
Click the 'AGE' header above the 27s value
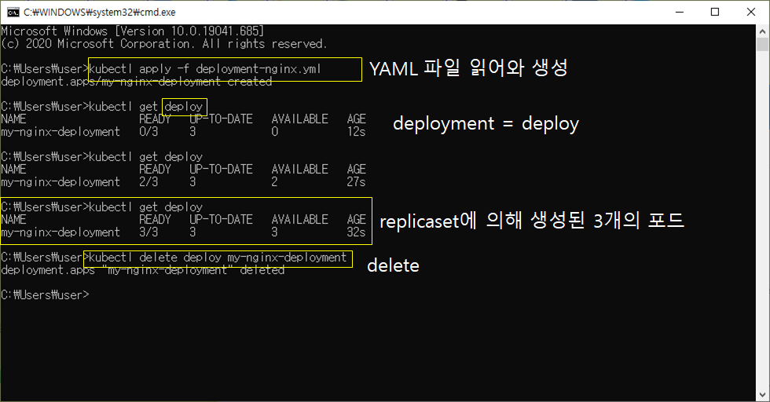356,169
